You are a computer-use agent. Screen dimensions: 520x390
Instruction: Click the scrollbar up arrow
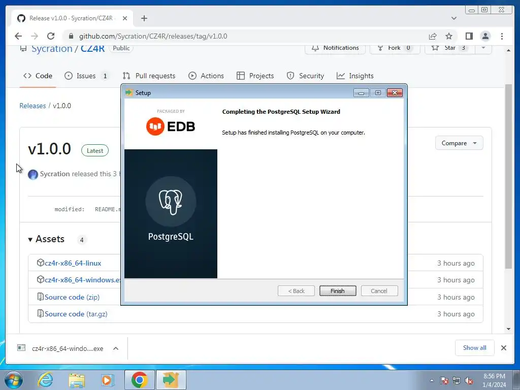(508, 50)
